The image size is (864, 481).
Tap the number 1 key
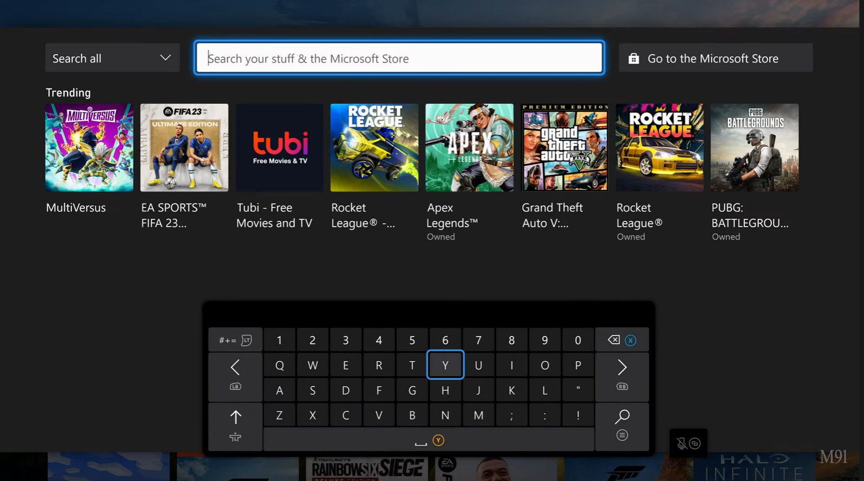pos(279,340)
